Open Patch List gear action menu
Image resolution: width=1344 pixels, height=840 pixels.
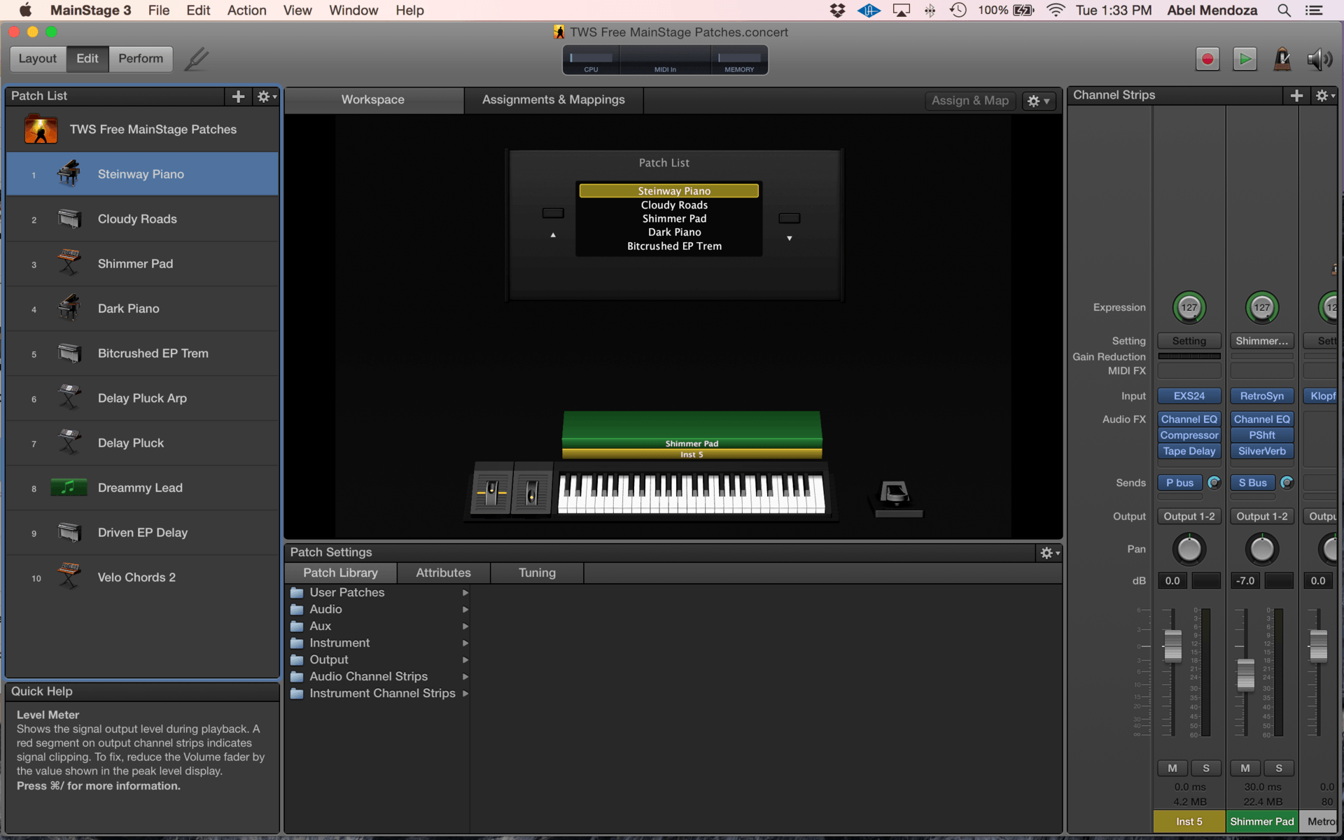[266, 97]
